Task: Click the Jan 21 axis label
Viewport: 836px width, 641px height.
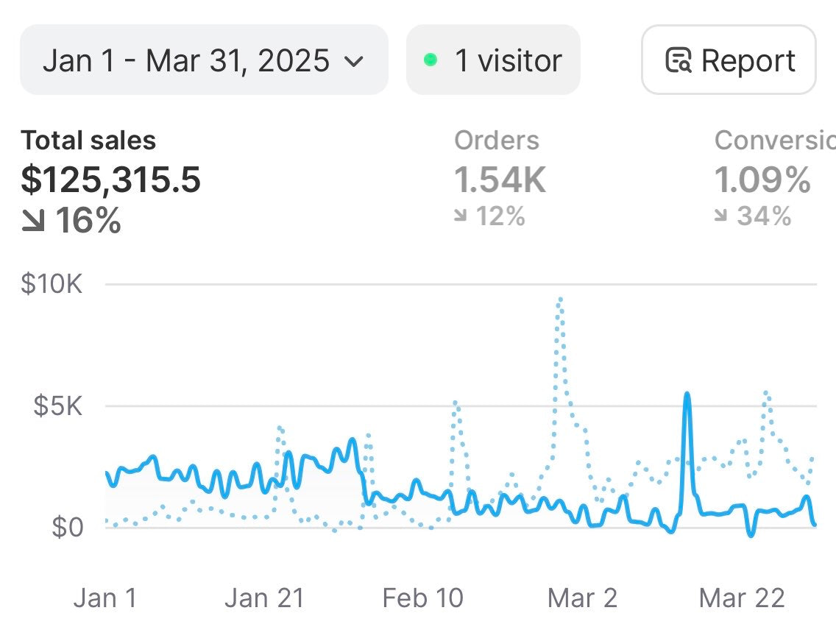Action: point(264,598)
